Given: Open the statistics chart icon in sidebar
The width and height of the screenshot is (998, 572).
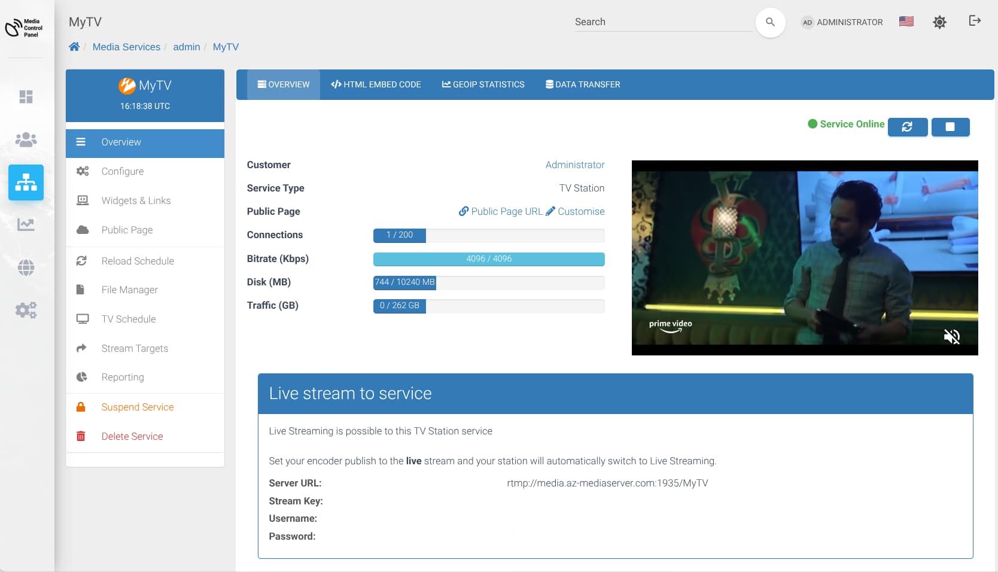Looking at the screenshot, I should 26,225.
